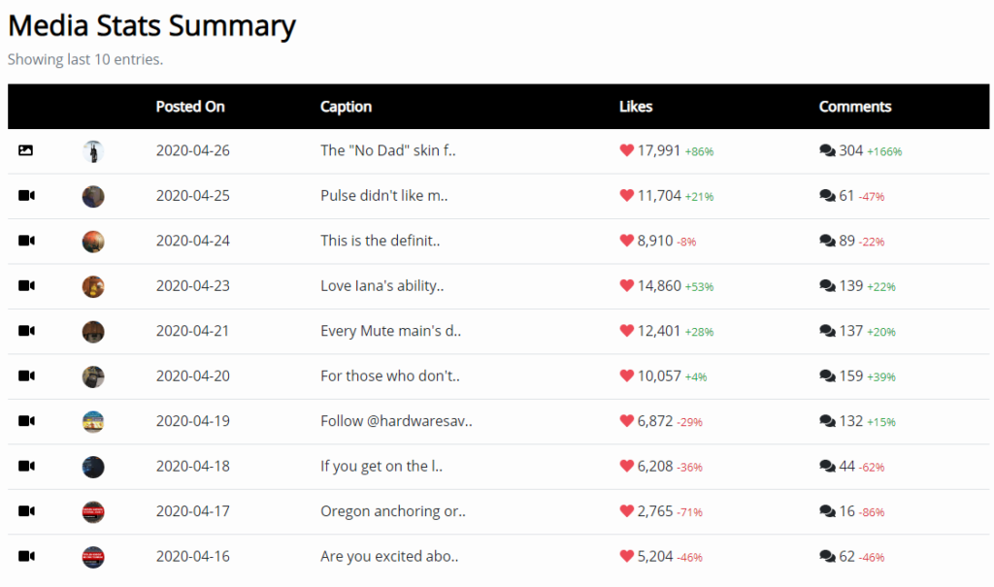
Task: Click the heart icon next to 17,991 likes
Action: click(626, 150)
